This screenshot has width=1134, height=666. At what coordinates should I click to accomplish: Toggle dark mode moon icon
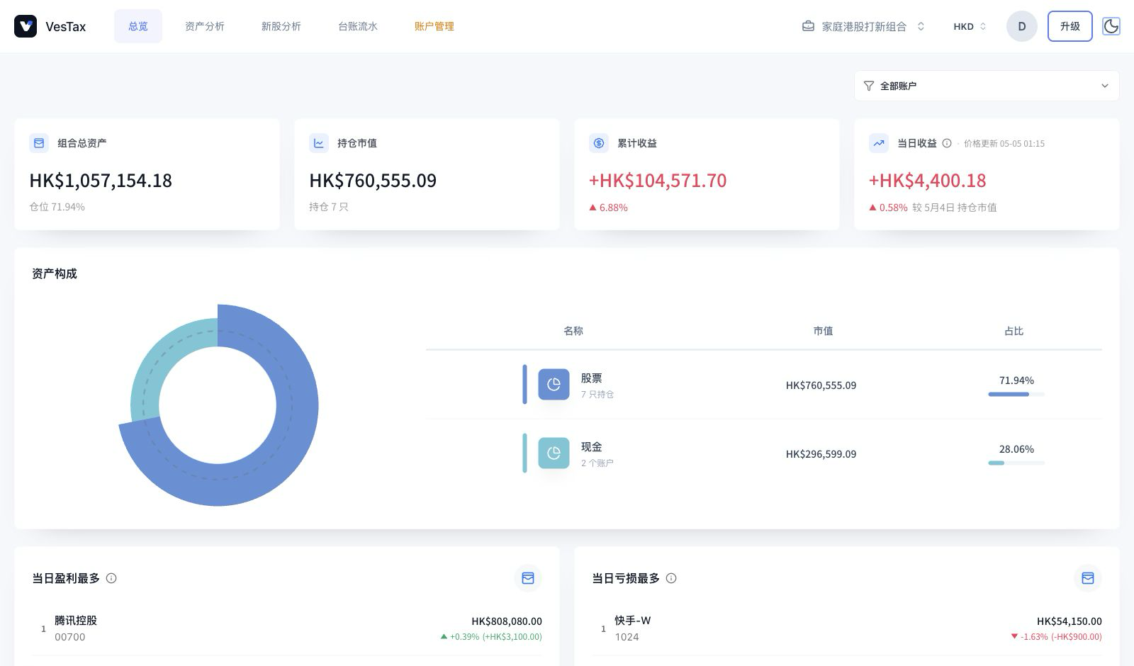point(1111,26)
